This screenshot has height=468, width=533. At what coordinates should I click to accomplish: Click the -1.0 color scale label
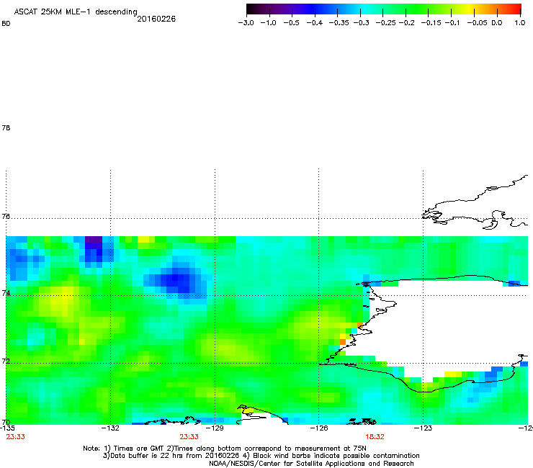point(269,23)
